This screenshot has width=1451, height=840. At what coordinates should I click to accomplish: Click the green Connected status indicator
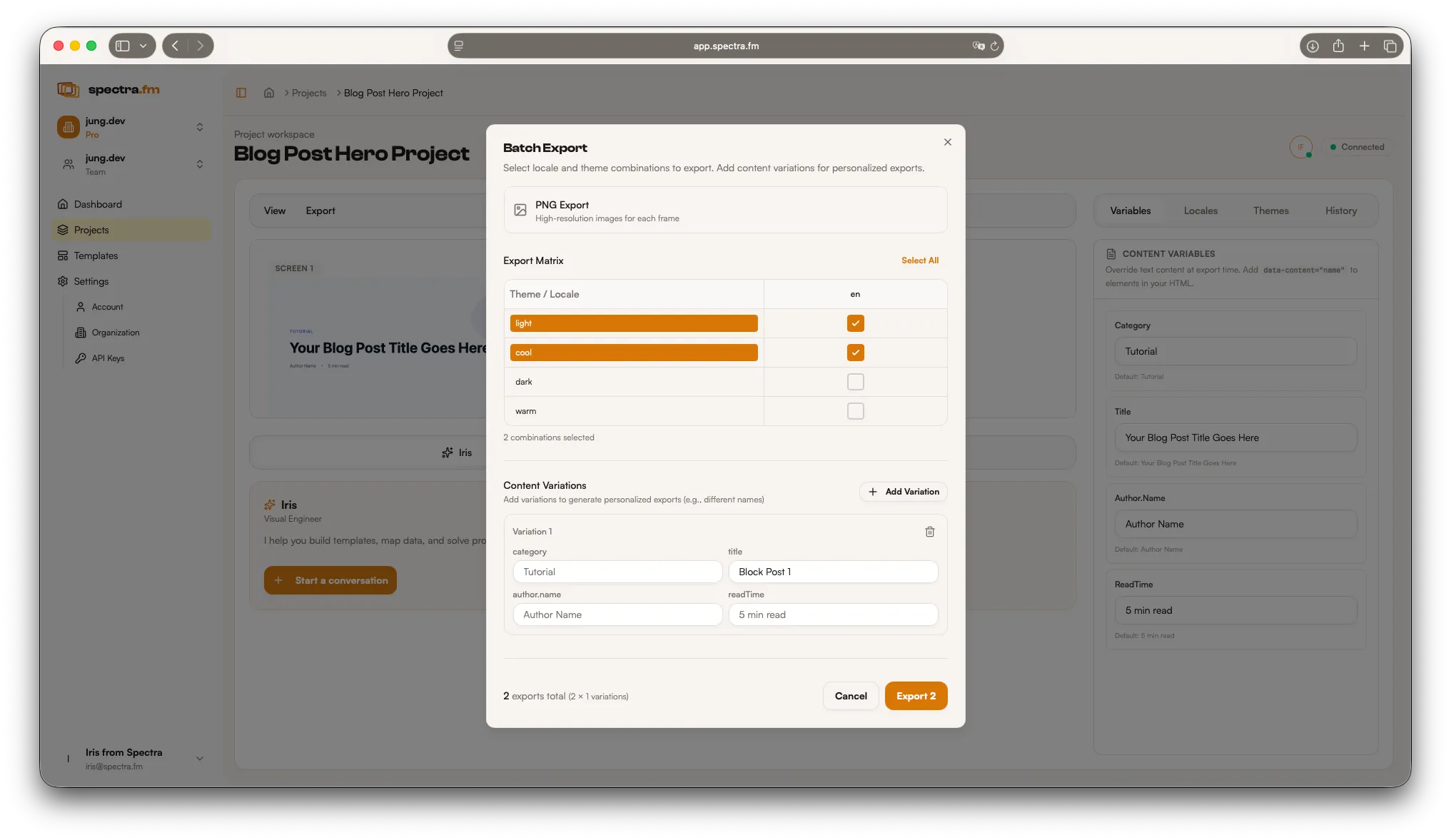[x=1357, y=147]
